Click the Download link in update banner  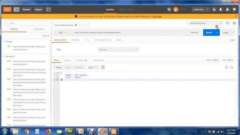[x=157, y=16]
